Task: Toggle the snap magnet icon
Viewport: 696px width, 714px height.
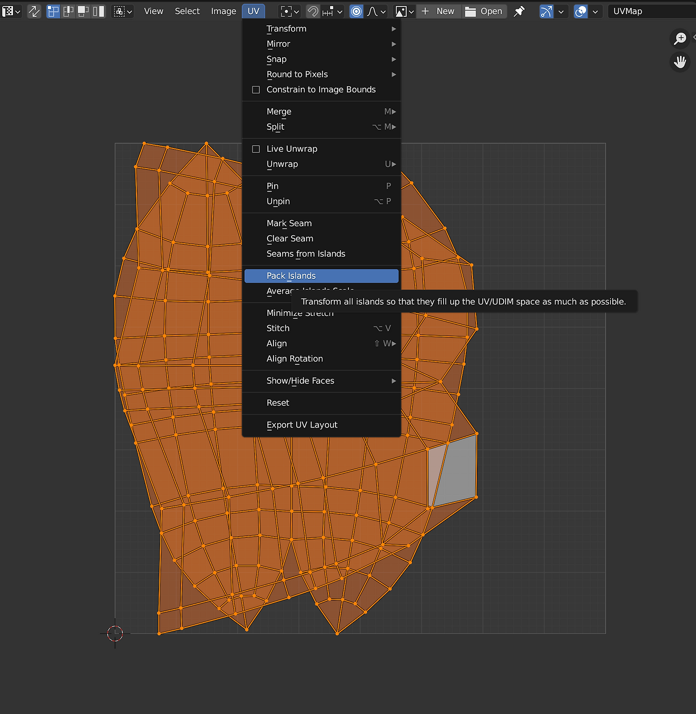Action: (313, 11)
